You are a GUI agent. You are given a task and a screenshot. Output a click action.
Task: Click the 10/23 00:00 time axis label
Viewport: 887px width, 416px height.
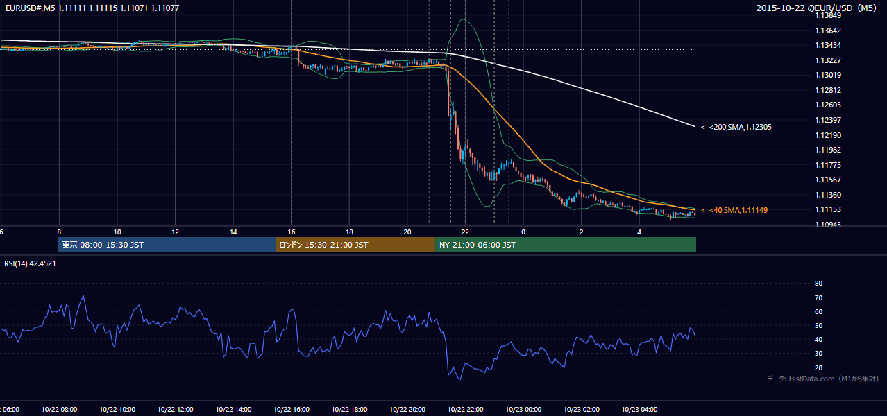pos(523,410)
